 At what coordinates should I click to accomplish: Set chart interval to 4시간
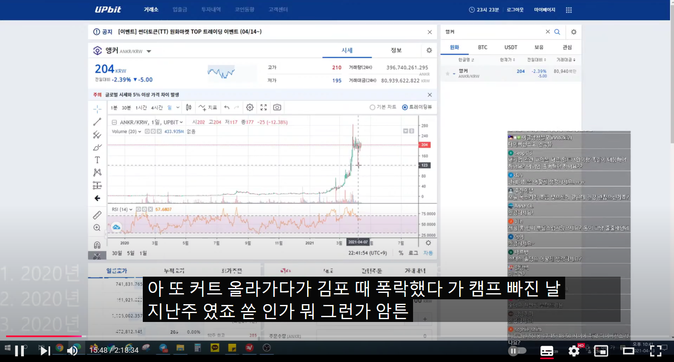[157, 108]
